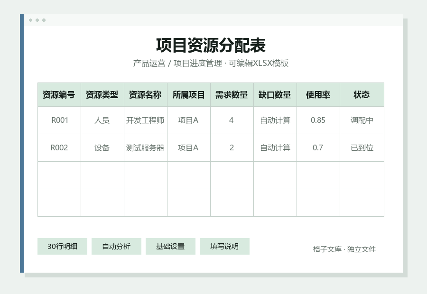Screen dimensions: 427x294
Task: Click the 人员 cell
Action: tap(102, 120)
